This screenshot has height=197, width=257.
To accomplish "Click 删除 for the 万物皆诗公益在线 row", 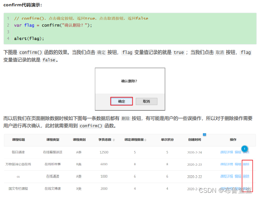I will pos(246,164).
